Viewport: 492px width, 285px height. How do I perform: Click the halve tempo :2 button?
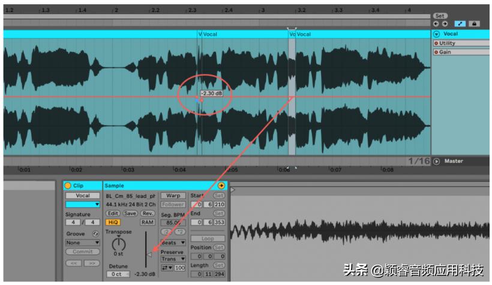coord(166,232)
